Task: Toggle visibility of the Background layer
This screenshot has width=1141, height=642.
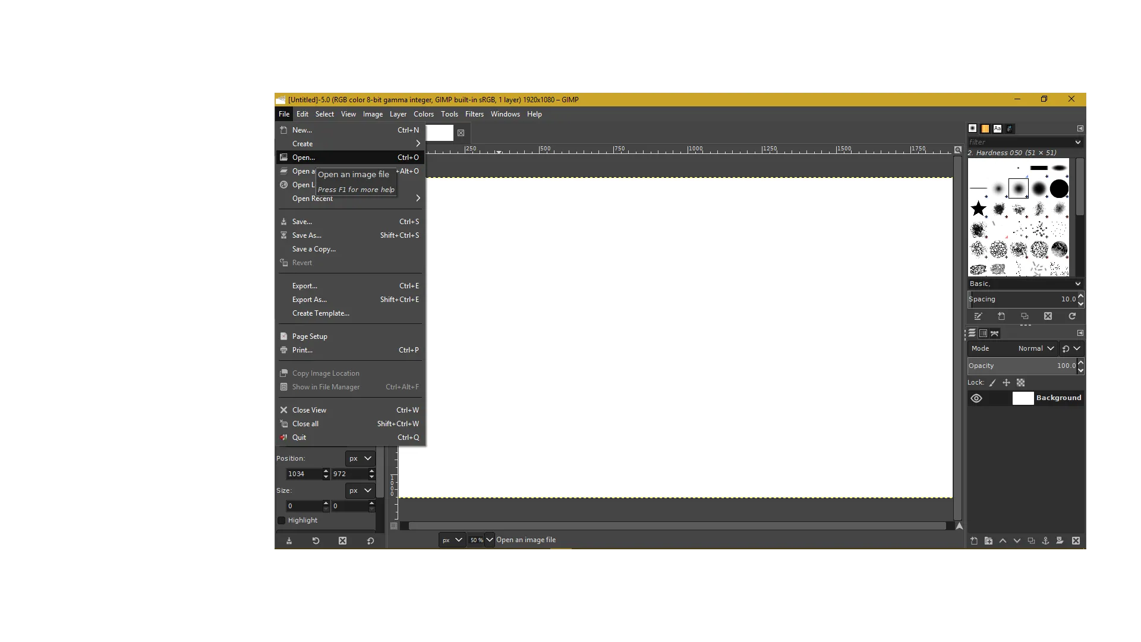Action: [976, 398]
